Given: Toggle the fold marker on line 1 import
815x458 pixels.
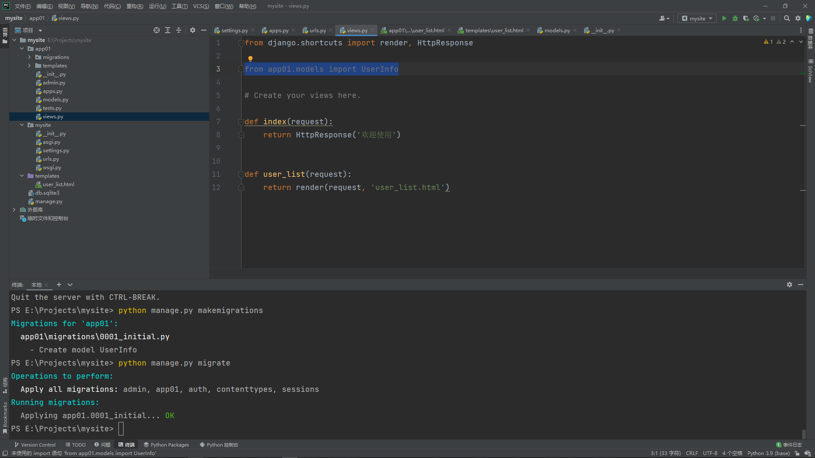Looking at the screenshot, I should point(241,43).
